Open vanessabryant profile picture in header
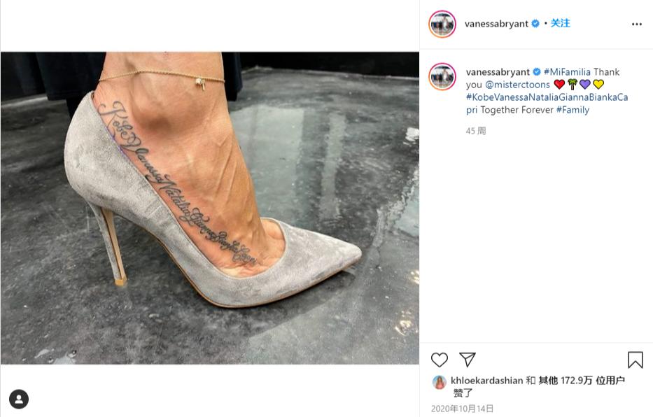The height and width of the screenshot is (417, 653). coord(442,24)
